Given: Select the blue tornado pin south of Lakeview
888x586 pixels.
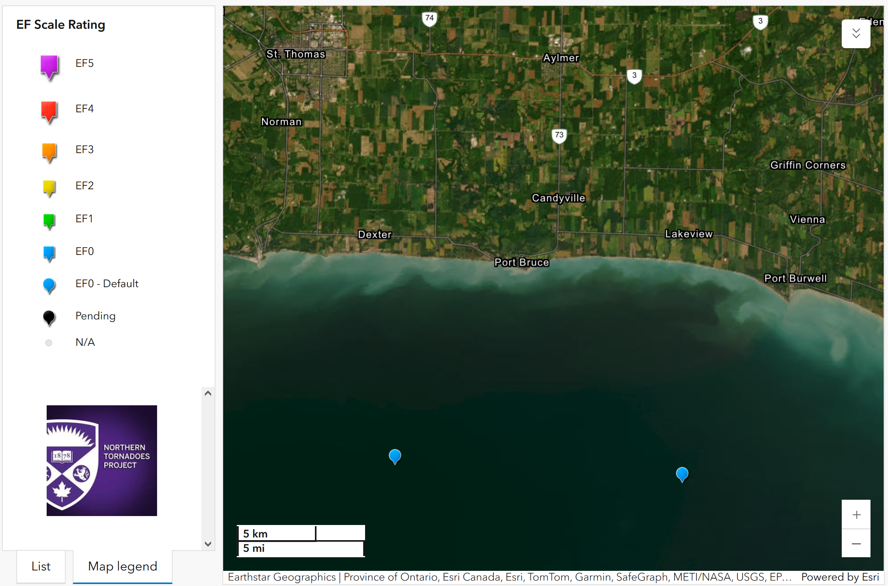Looking at the screenshot, I should pos(682,474).
